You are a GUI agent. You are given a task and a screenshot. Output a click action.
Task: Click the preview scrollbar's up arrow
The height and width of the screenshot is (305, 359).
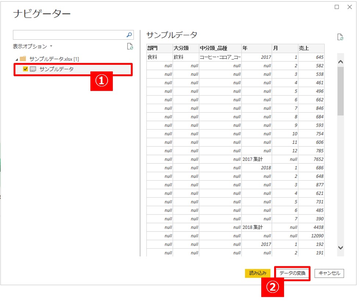click(x=340, y=62)
